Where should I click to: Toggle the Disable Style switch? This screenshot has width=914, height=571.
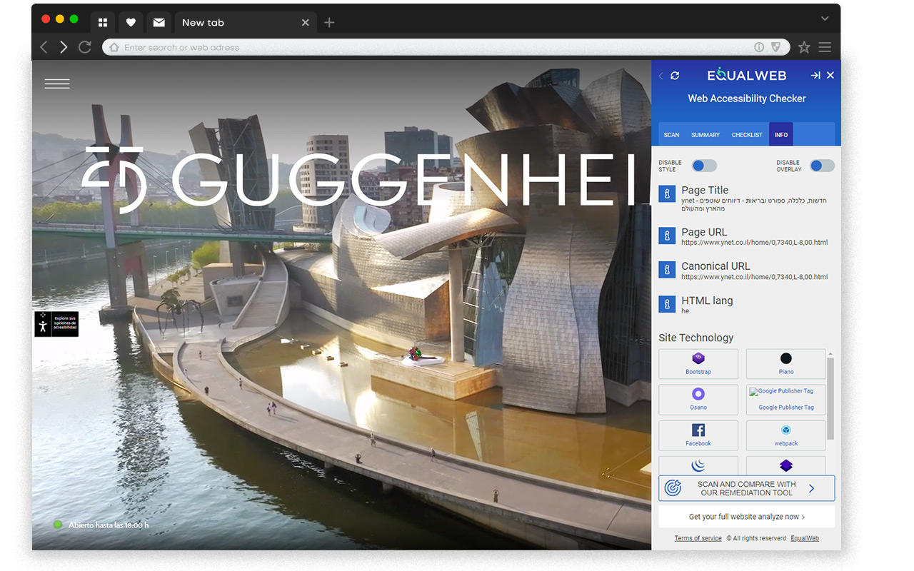705,166
